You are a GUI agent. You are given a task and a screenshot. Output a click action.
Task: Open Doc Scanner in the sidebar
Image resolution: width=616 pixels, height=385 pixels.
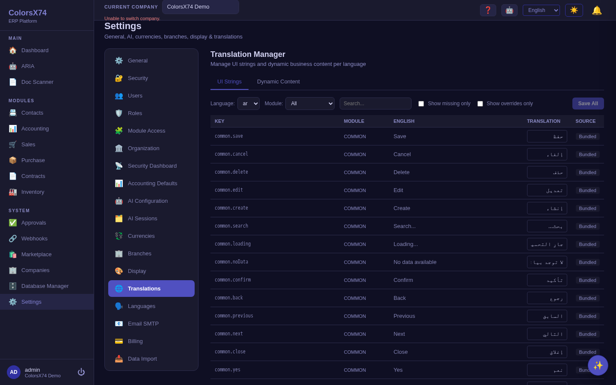coord(47,82)
